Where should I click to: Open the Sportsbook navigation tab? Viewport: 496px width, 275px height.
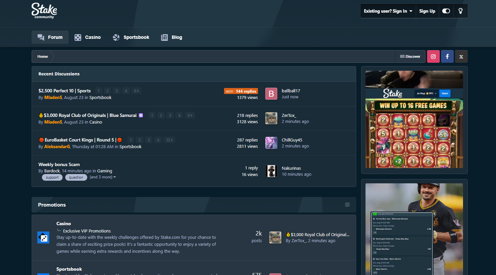pos(131,37)
